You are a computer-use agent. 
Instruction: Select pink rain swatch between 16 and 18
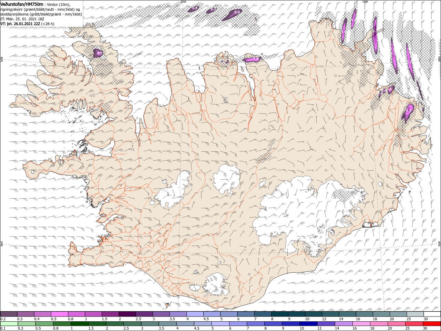pos(360,323)
